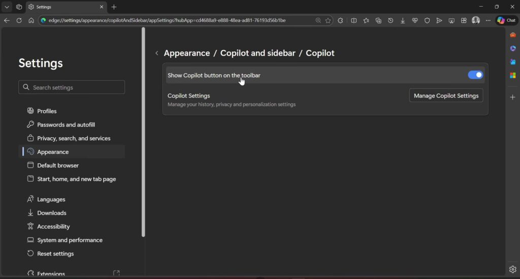The width and height of the screenshot is (520, 279).
Task: Open Browser essentials heart icon
Action: point(415,20)
